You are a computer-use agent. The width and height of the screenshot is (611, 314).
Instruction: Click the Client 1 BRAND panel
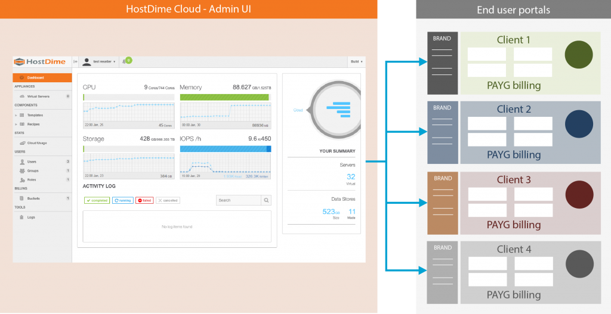pos(442,63)
